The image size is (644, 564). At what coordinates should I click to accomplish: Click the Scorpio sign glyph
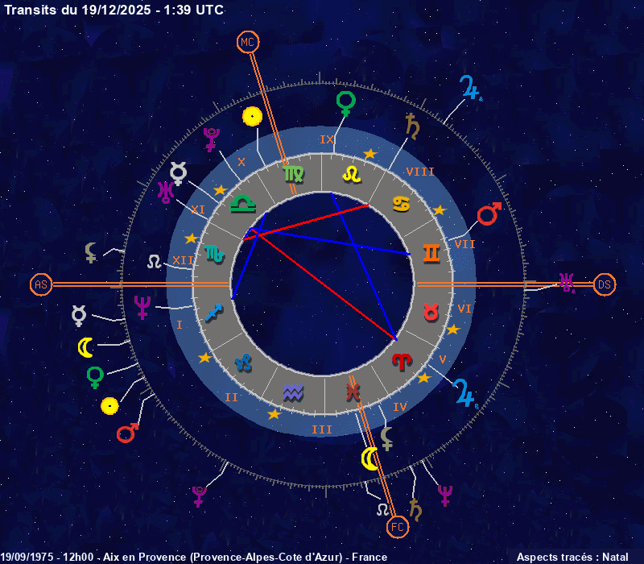tap(214, 254)
